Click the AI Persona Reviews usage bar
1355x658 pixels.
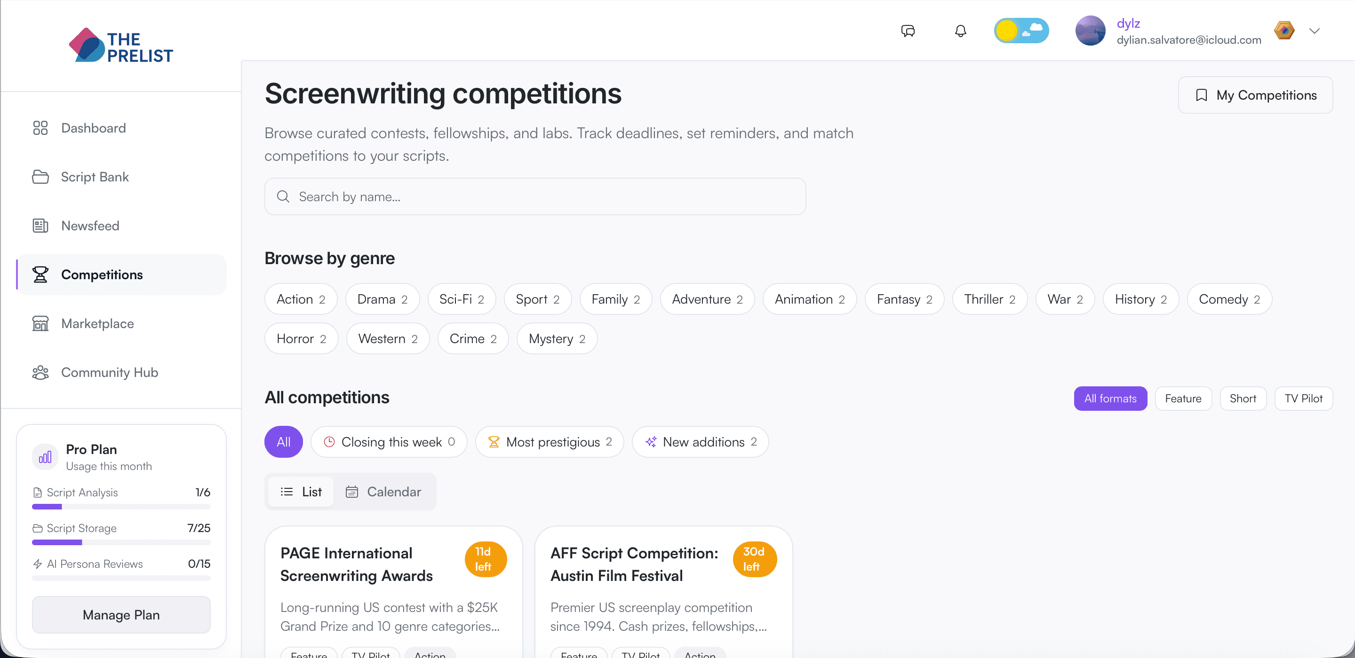click(121, 578)
